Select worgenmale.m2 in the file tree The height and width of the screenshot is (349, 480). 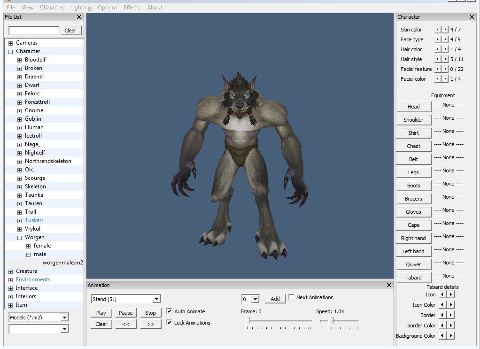62,263
